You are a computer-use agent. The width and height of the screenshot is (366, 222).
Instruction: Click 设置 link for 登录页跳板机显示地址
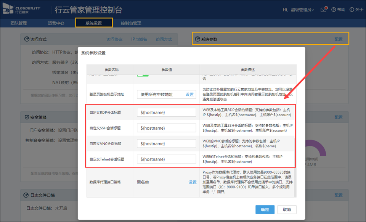[189, 94]
